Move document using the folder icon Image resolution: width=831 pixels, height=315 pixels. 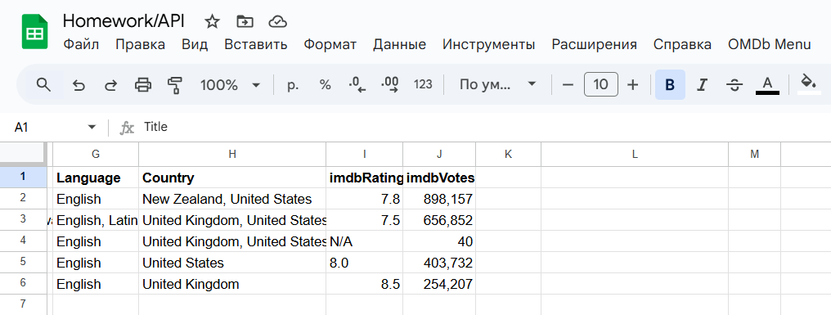(245, 21)
